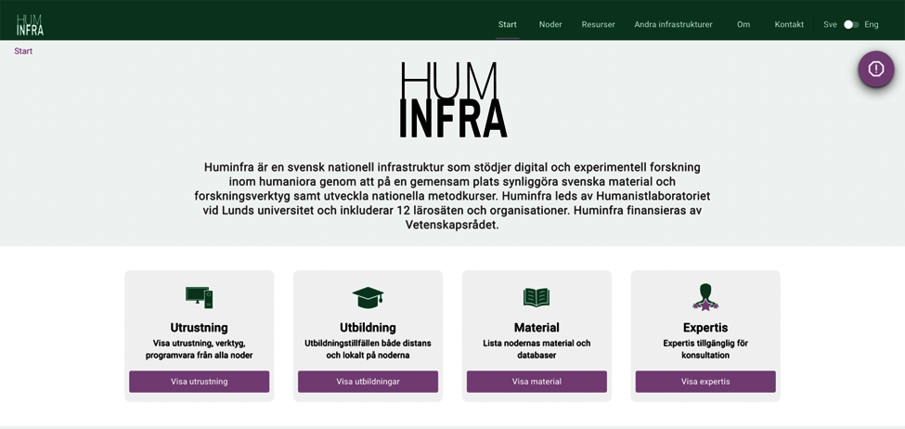Viewport: 905px width, 429px height.
Task: Open the Start menu item
Action: (x=507, y=25)
